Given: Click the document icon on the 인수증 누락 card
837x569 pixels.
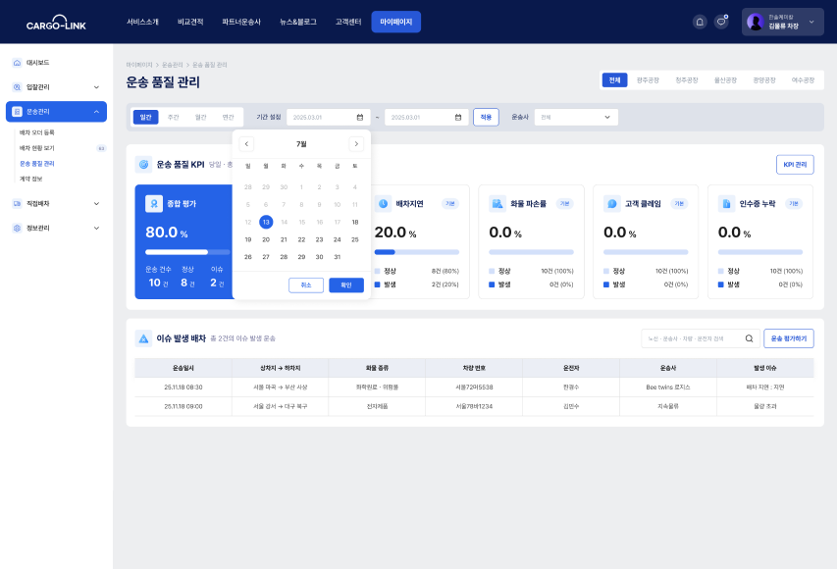Looking at the screenshot, I should (x=726, y=204).
